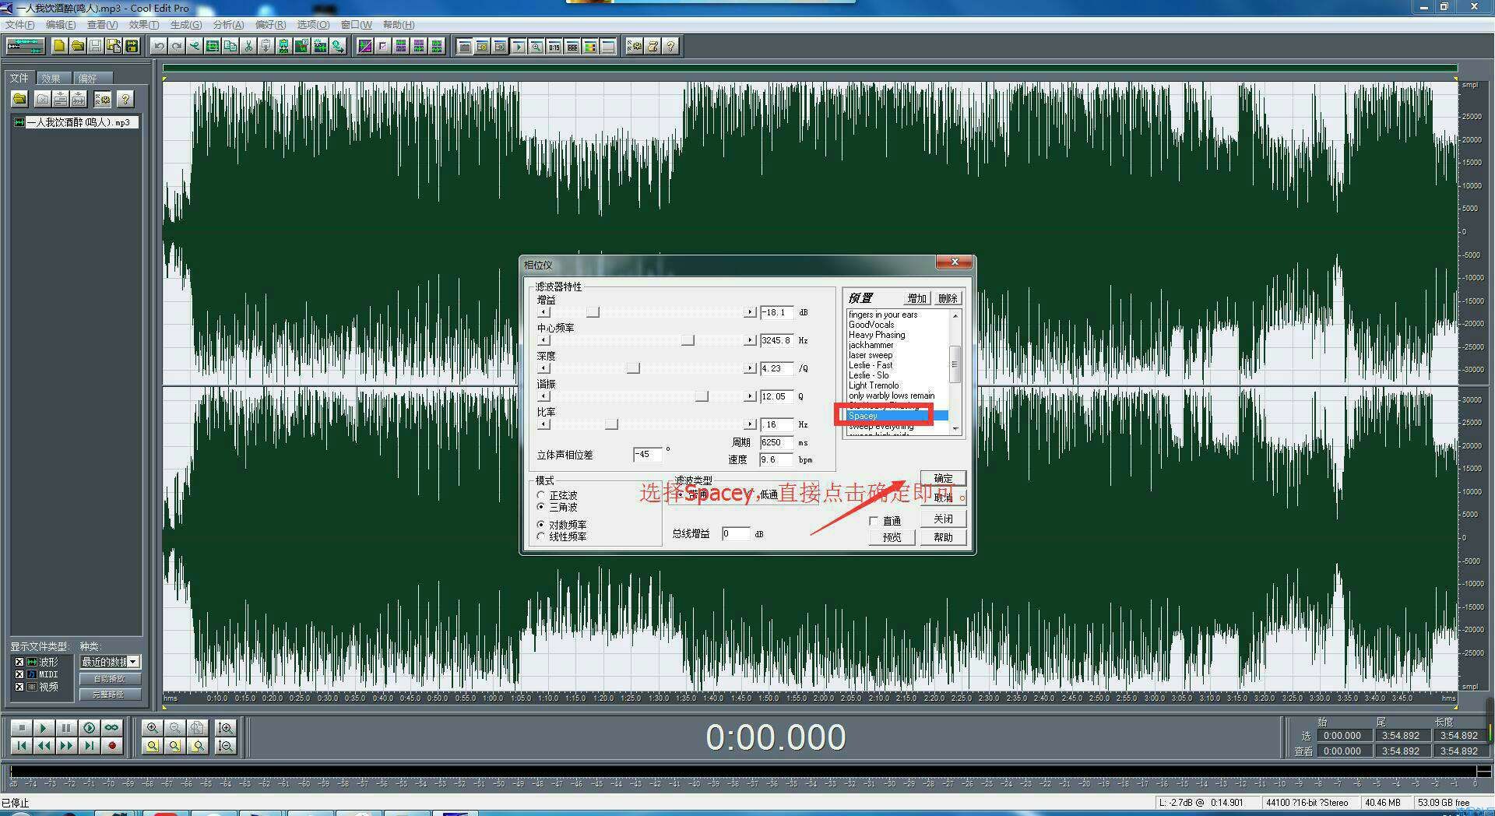1495x816 pixels.
Task: Click the toolbar Help question mark icon
Action: click(x=670, y=46)
